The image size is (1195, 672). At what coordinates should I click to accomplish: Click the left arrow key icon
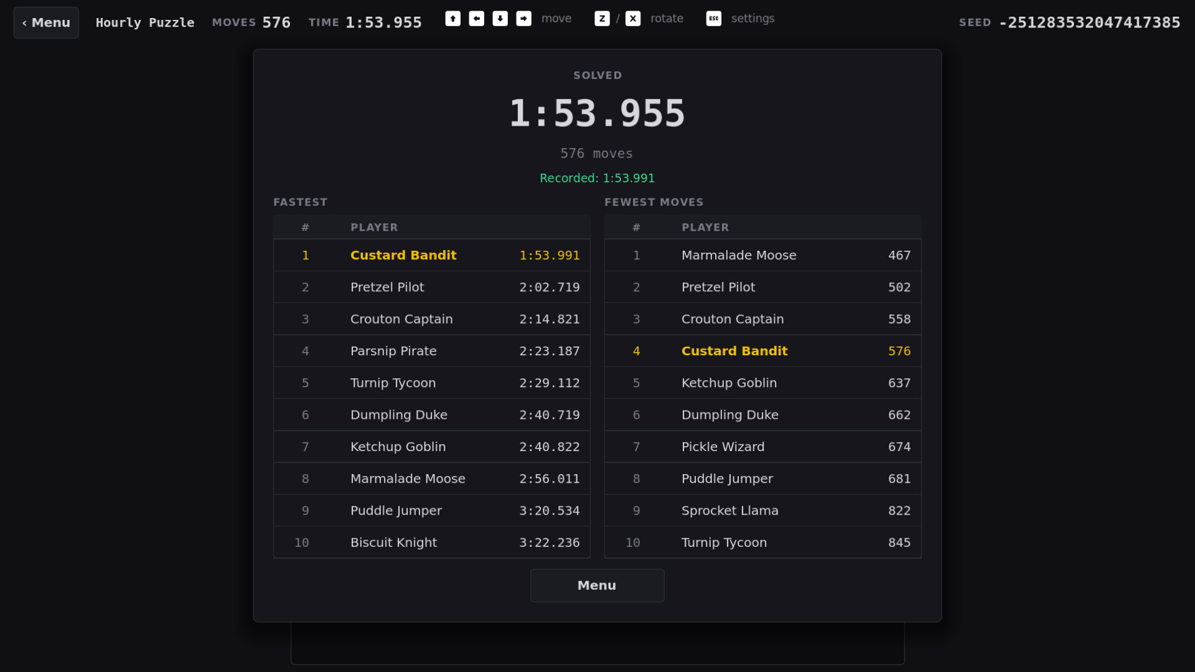(x=477, y=19)
